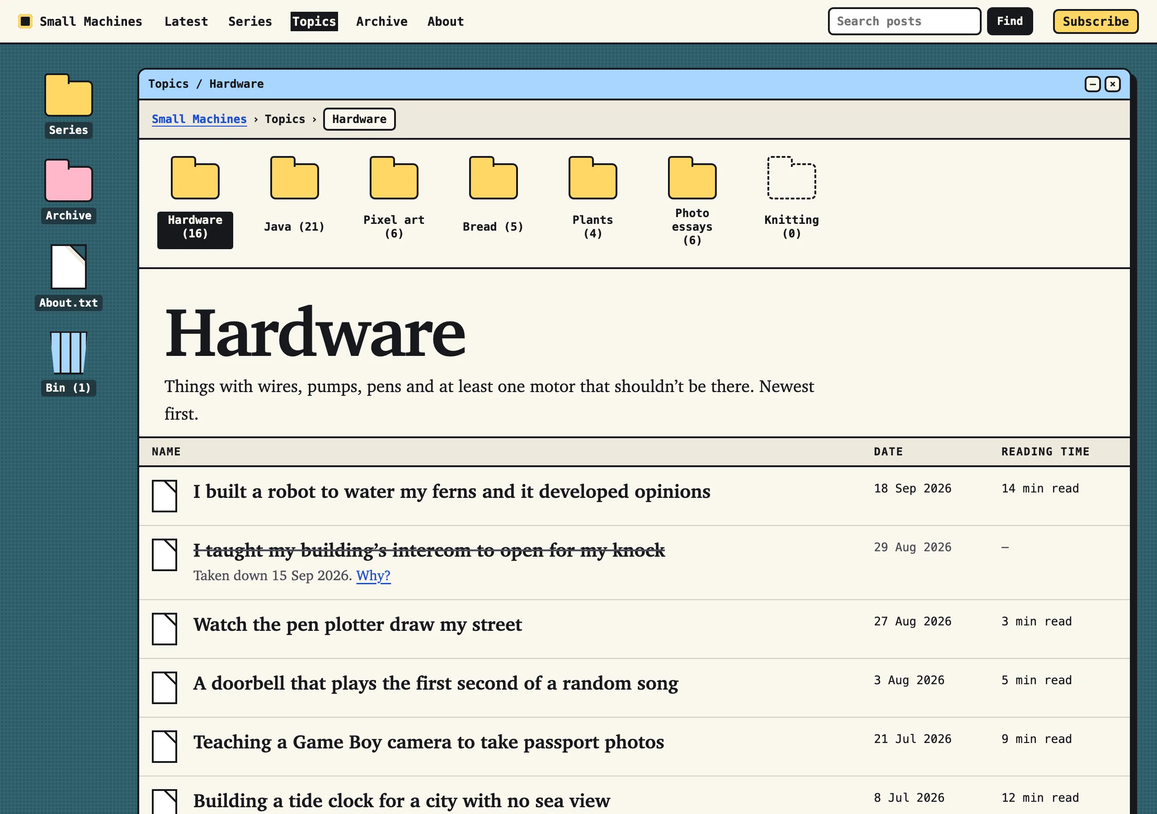The width and height of the screenshot is (1157, 814).
Task: Open the Game Boy camera passport photos post
Action: [x=429, y=742]
